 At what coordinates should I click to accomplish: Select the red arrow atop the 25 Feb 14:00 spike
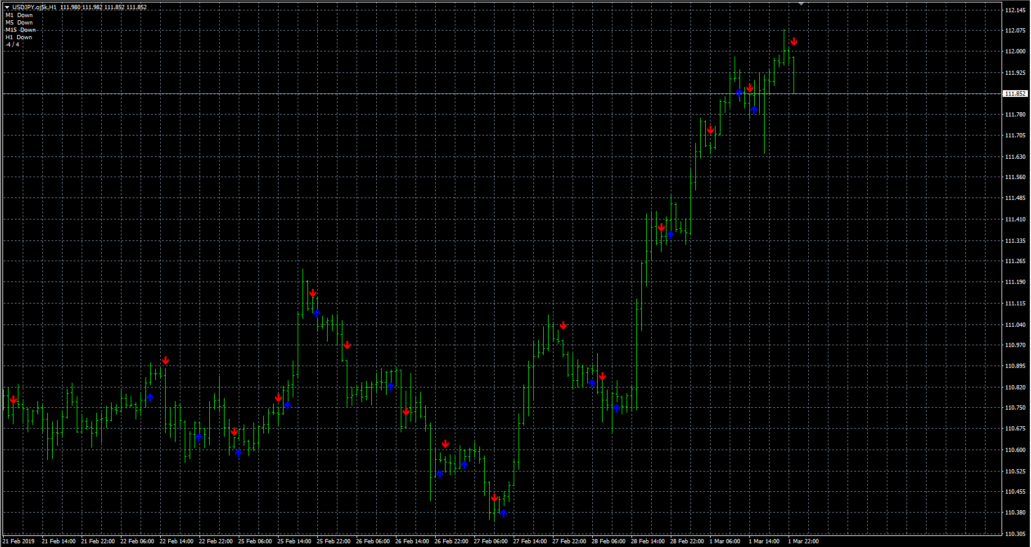pyautogui.click(x=312, y=293)
